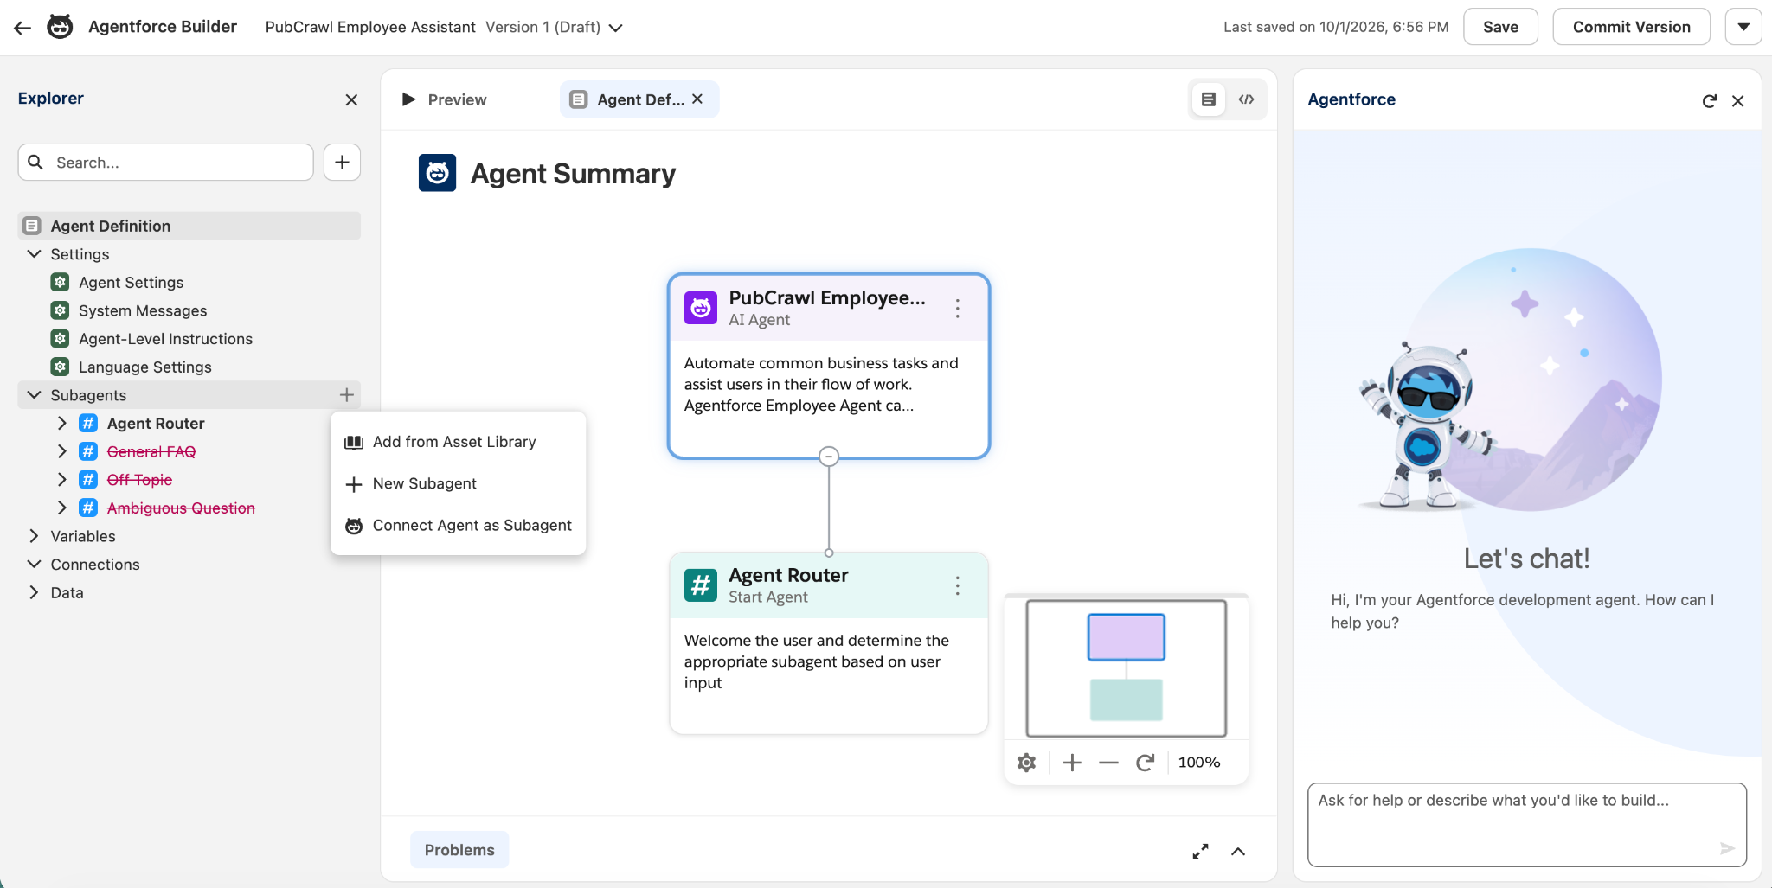Open Agent-Level Instructions
The height and width of the screenshot is (888, 1772).
165,339
